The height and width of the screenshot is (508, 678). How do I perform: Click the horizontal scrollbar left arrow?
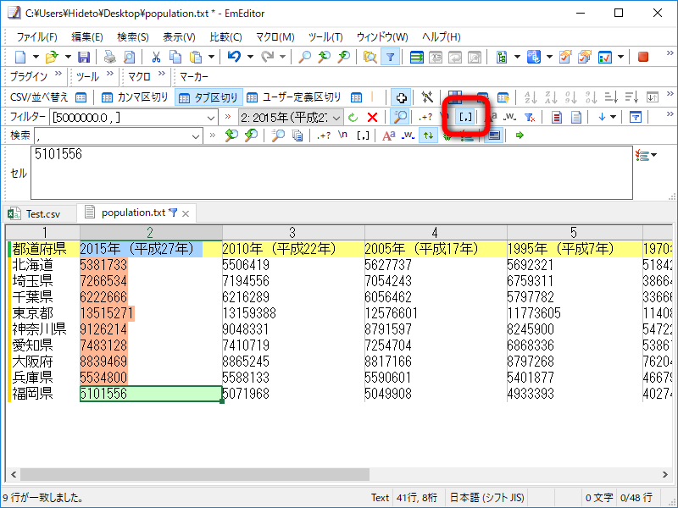point(14,474)
